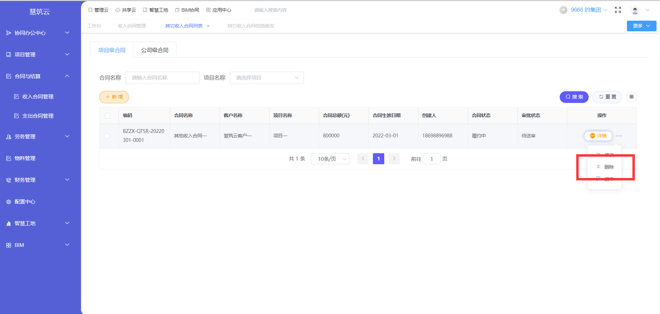Go to the next page arrow

pyautogui.click(x=394, y=159)
